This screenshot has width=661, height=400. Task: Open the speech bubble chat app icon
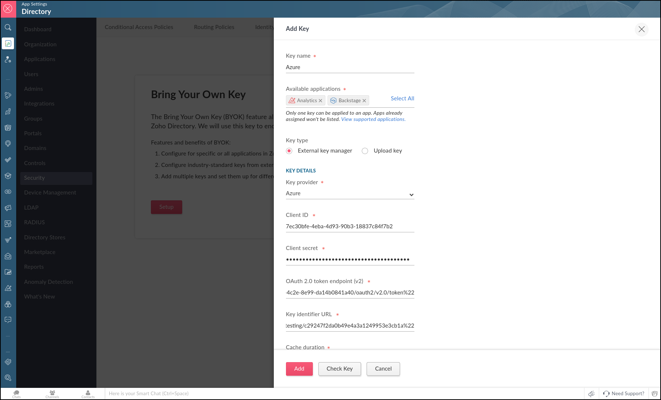(8, 320)
